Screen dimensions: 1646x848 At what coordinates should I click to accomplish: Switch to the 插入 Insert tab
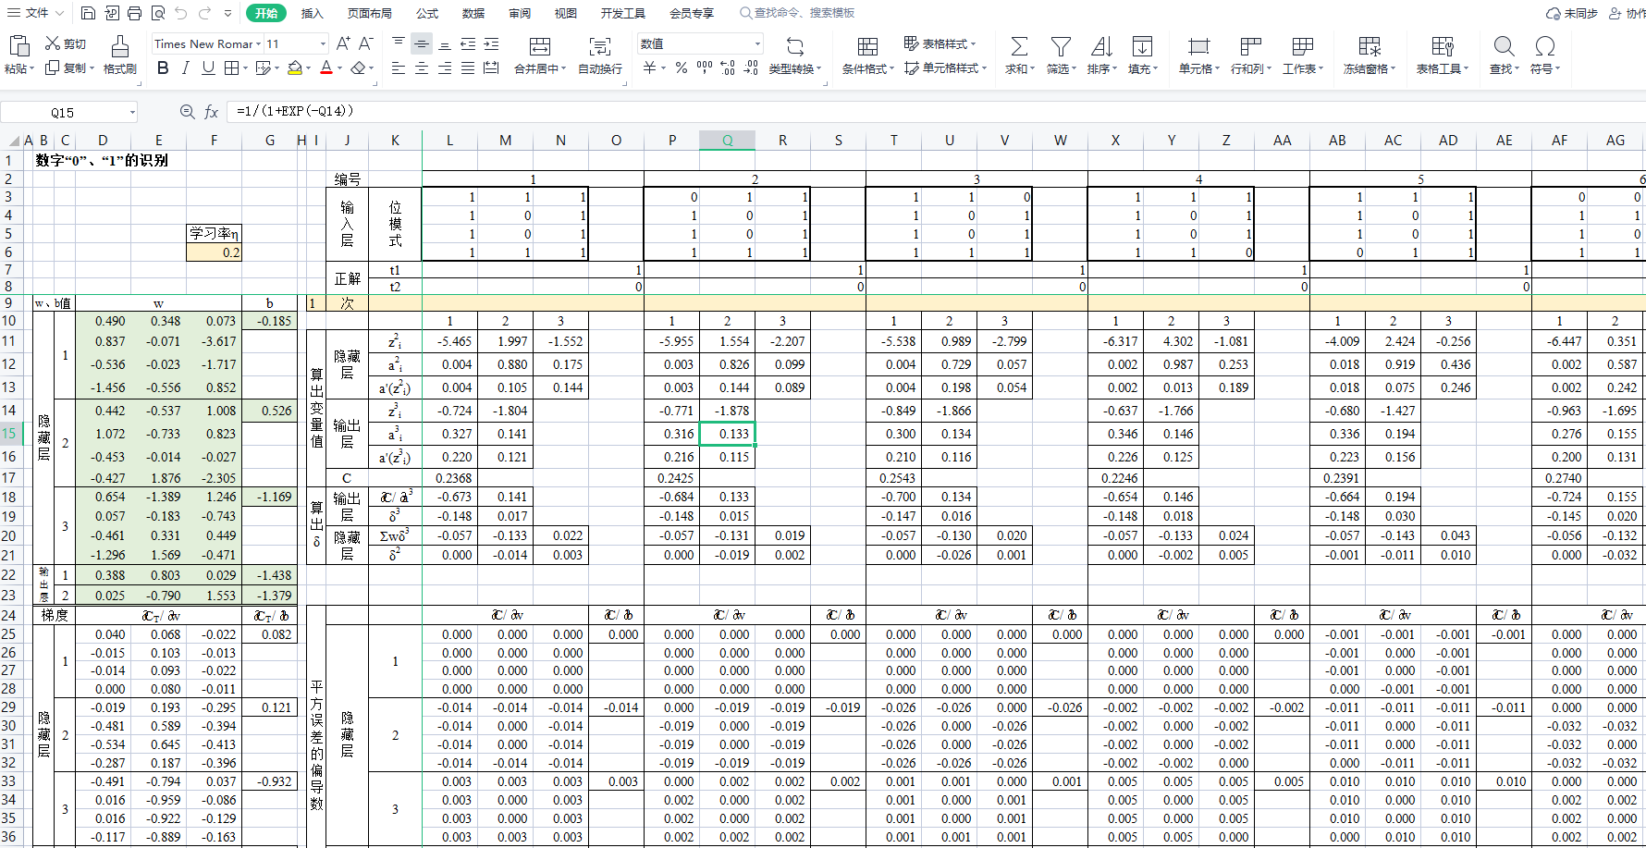tap(313, 13)
